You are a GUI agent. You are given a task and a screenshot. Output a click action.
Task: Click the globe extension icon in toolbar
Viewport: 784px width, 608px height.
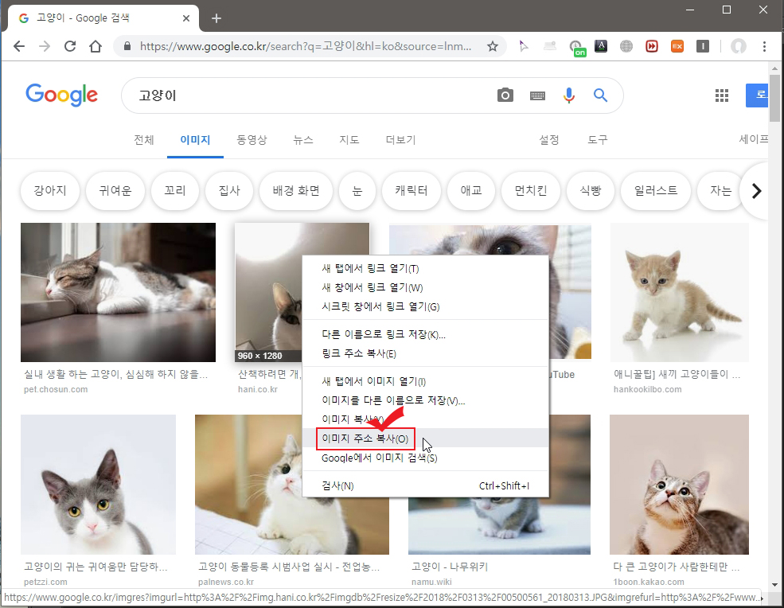click(626, 46)
